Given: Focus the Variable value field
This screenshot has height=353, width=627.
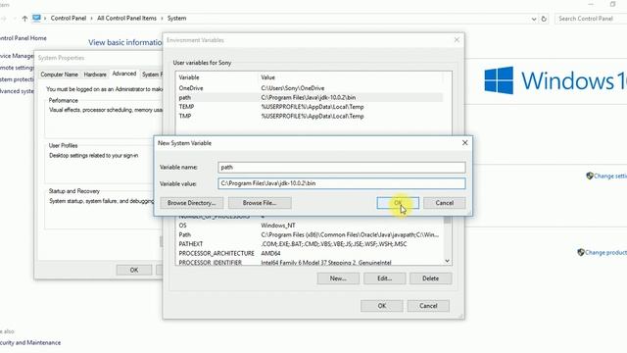Looking at the screenshot, I should click(342, 183).
